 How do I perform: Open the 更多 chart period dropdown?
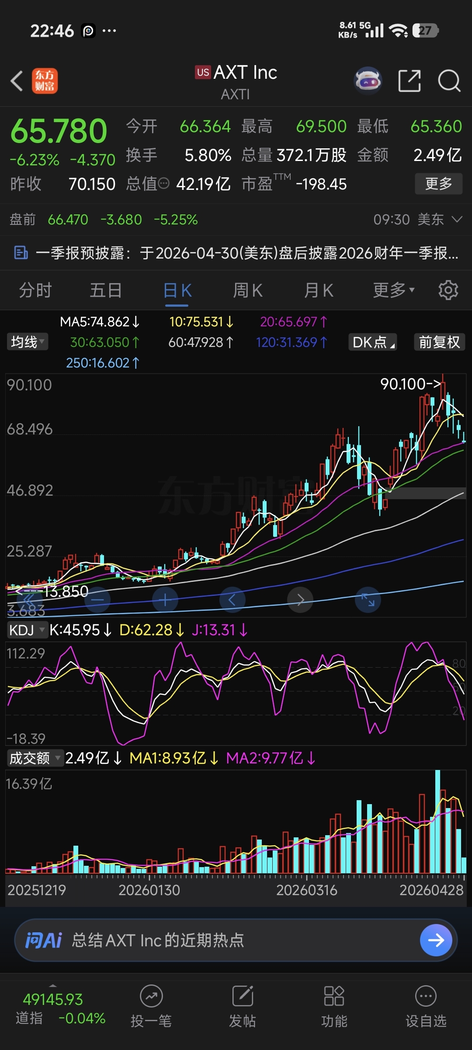coord(394,290)
